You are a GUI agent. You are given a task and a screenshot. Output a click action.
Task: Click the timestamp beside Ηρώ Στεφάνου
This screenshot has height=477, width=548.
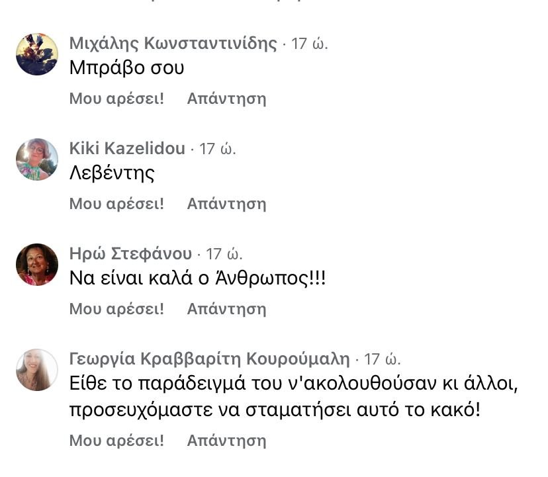[224, 255]
